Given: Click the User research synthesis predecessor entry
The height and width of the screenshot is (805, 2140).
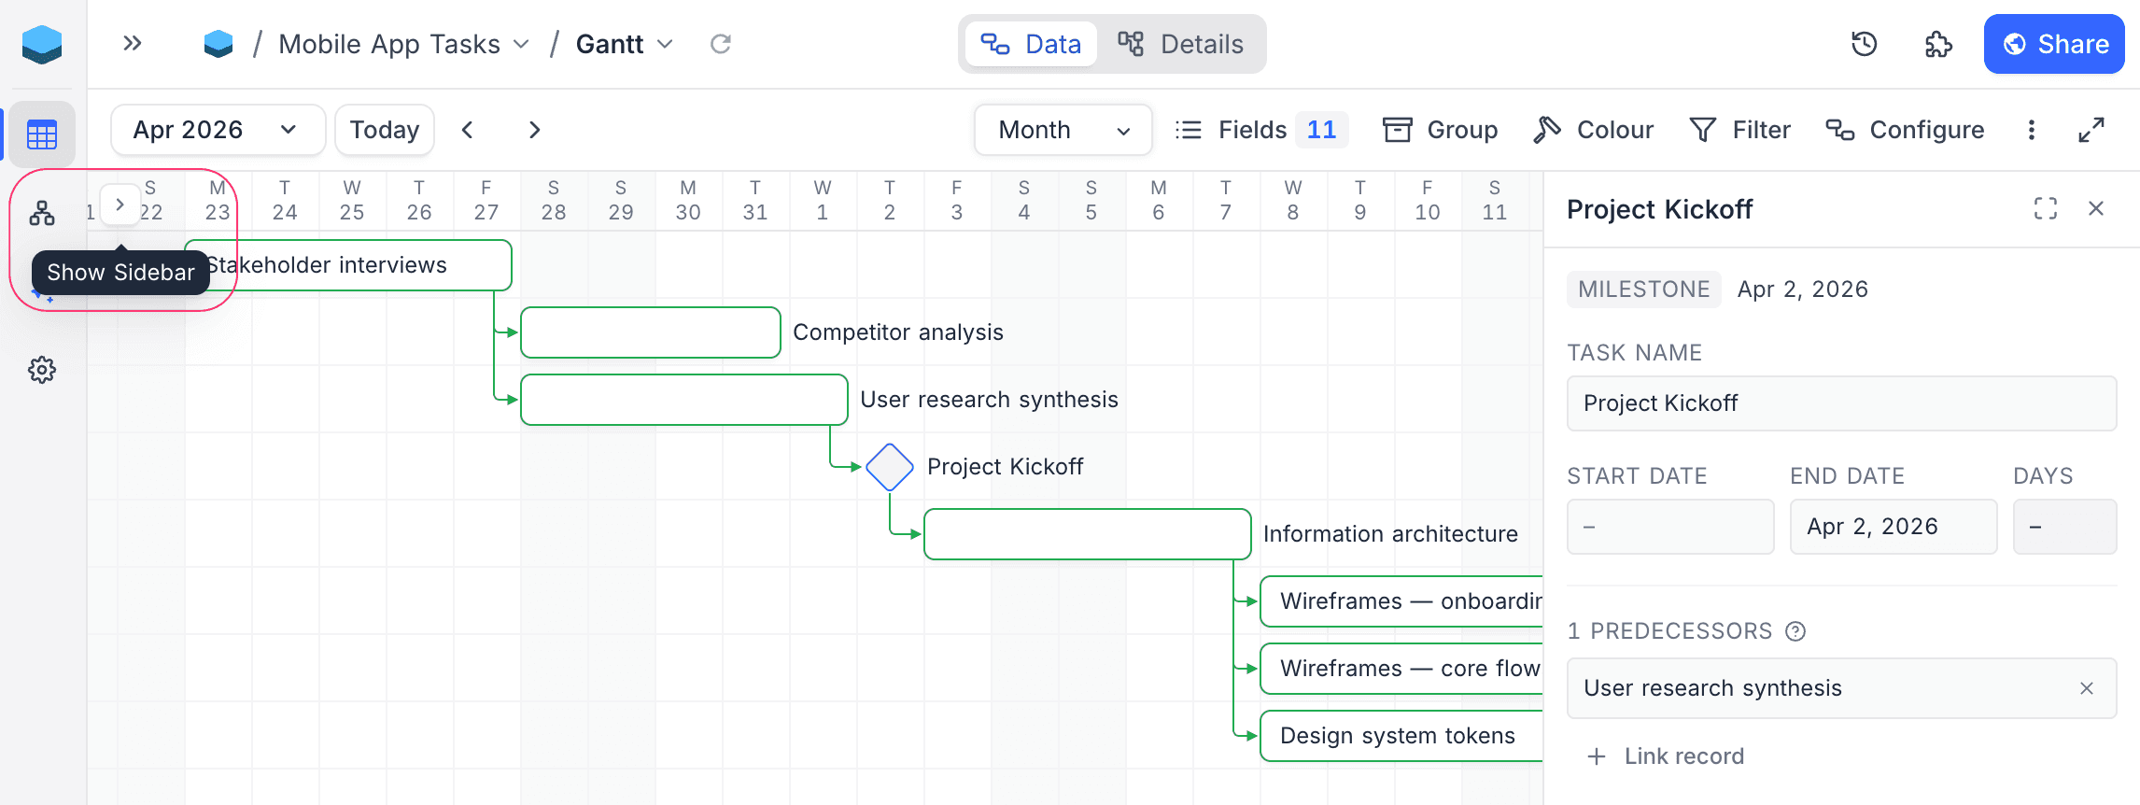Looking at the screenshot, I should [x=1841, y=688].
